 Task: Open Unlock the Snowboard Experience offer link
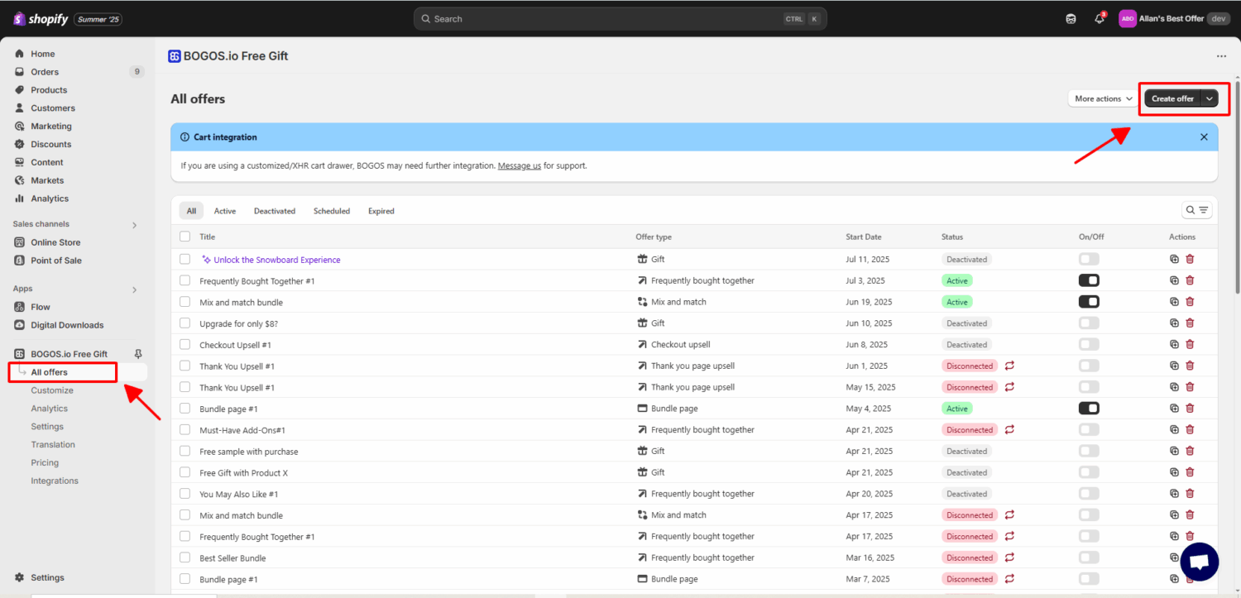pyautogui.click(x=277, y=260)
